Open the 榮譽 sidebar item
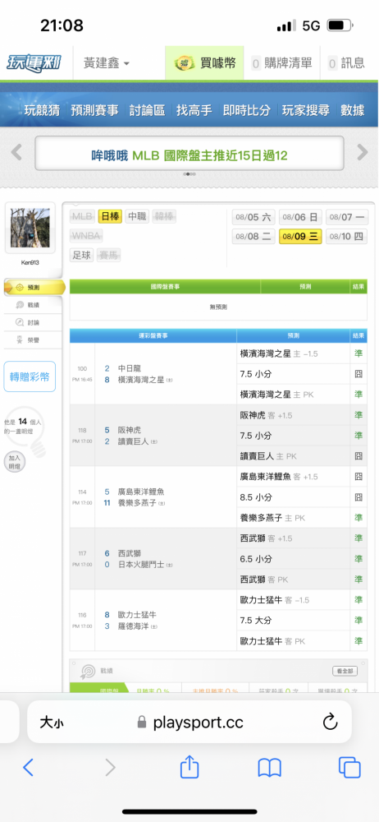 (x=31, y=340)
